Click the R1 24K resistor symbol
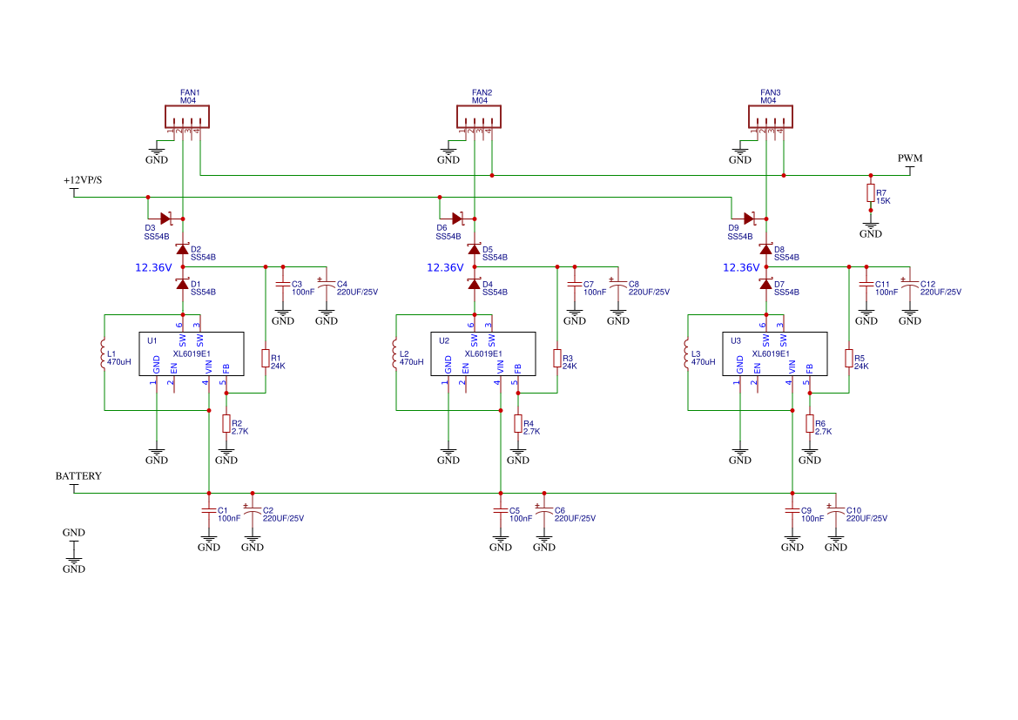The height and width of the screenshot is (720, 1018). [266, 359]
